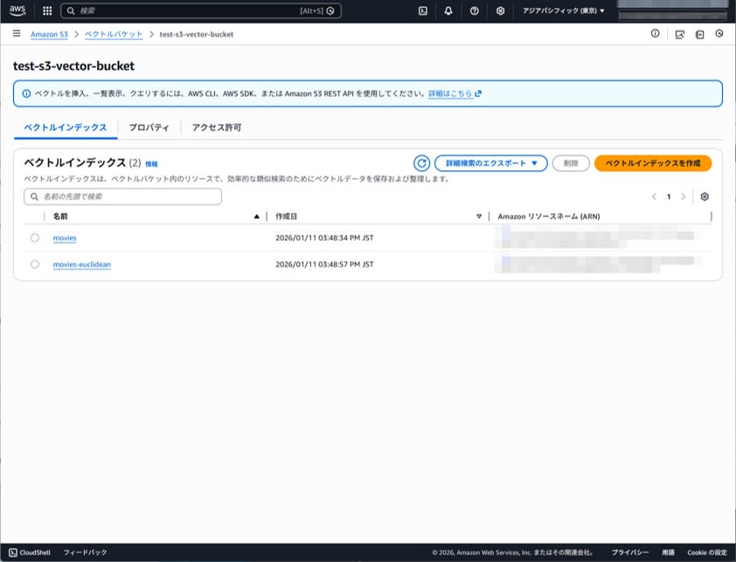Open 用語 footer link
The image size is (736, 562).
[668, 552]
